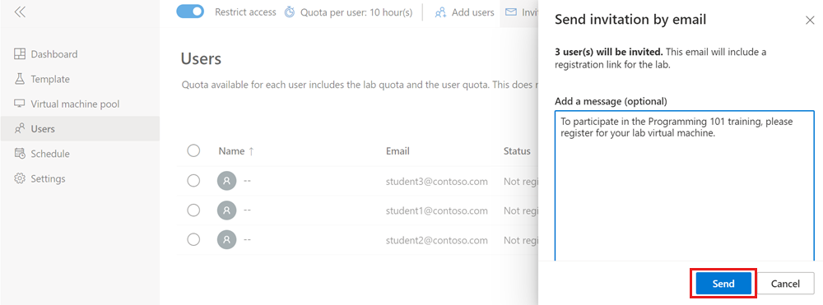Cancel the invitation dialog
Screen dimensions: 823x305
click(x=785, y=284)
